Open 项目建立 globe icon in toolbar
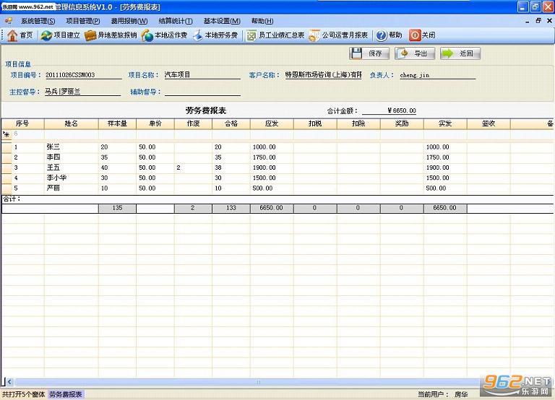 46,35
